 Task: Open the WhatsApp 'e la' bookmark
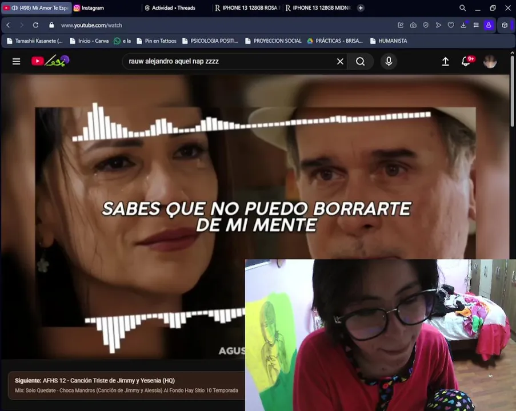[122, 41]
